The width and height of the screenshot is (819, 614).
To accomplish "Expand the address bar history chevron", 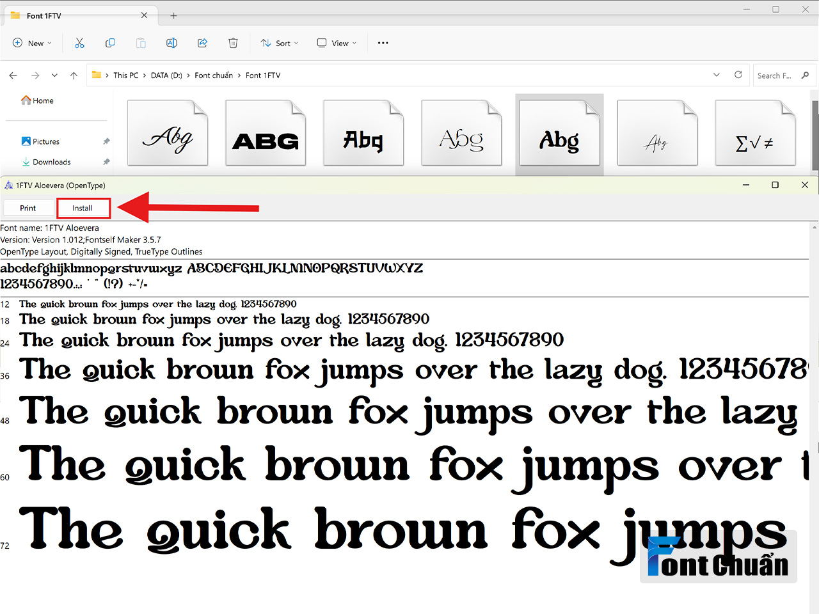I will tap(716, 75).
